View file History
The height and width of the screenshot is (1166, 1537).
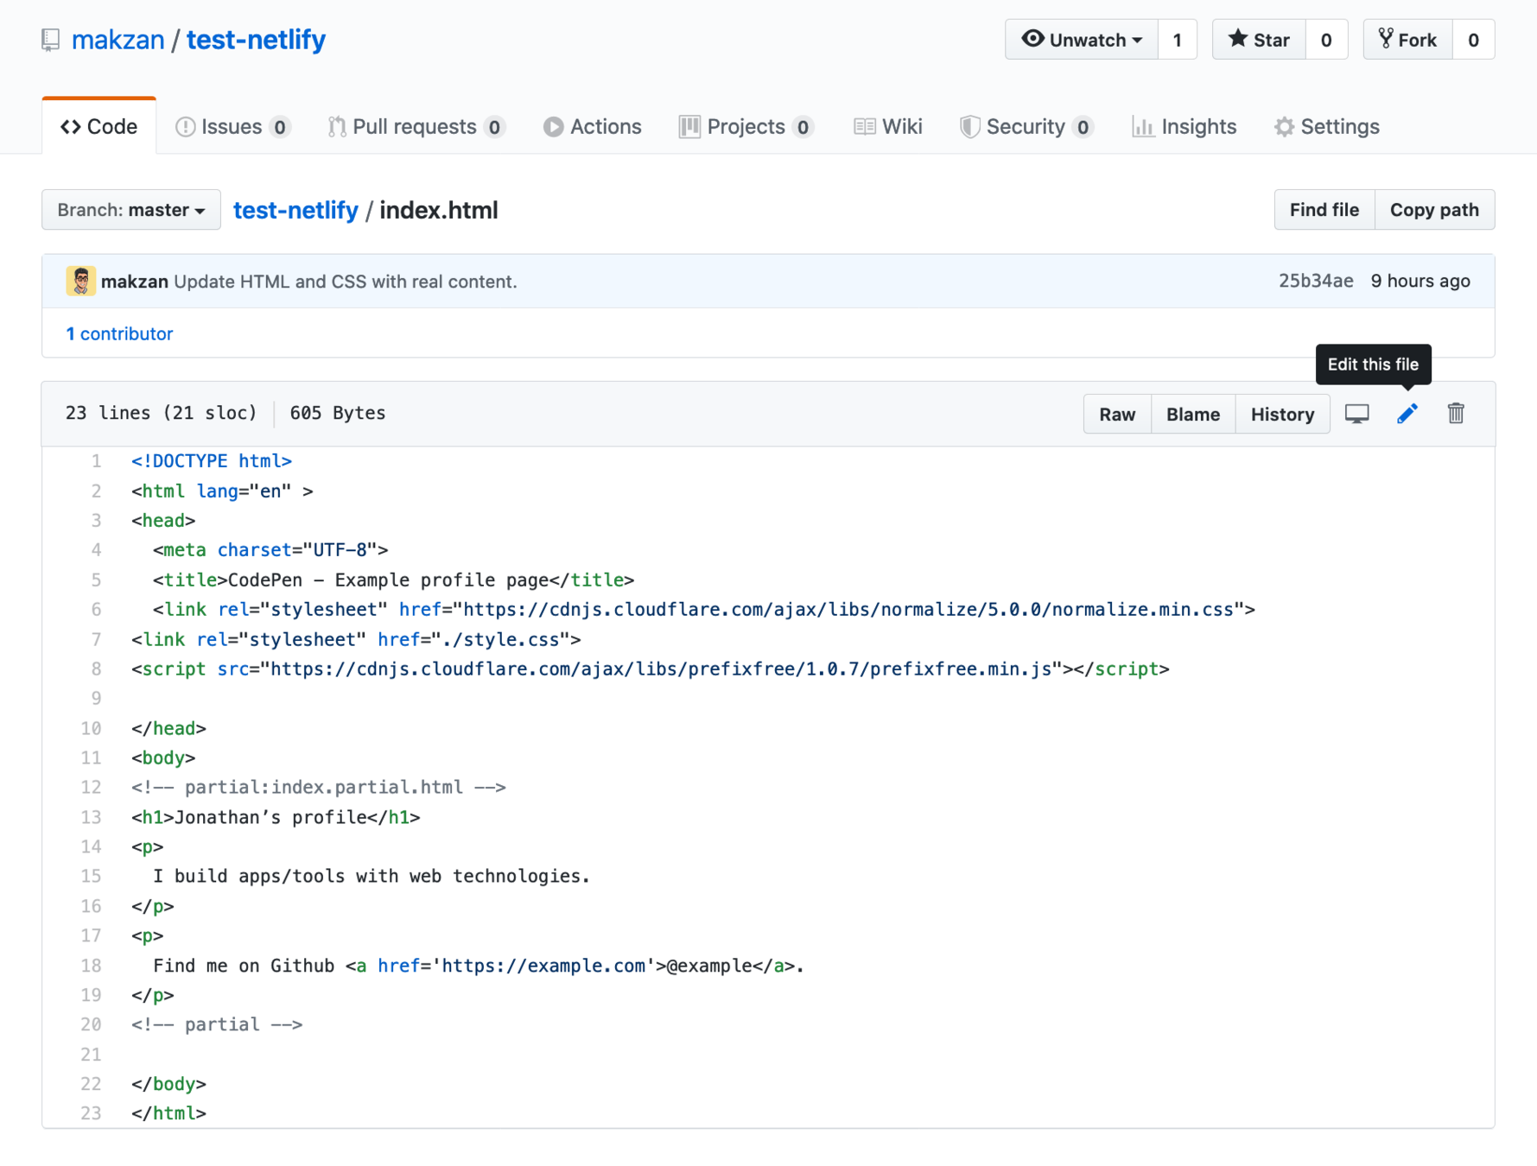coord(1282,415)
